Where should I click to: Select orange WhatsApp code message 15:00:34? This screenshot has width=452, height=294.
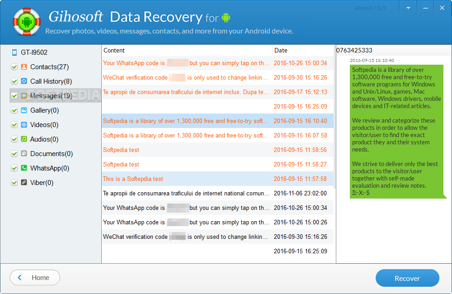218,63
